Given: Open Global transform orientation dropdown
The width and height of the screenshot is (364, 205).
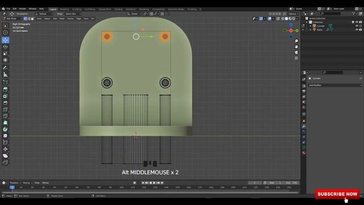Looking at the screenshot, I should point(134,14).
